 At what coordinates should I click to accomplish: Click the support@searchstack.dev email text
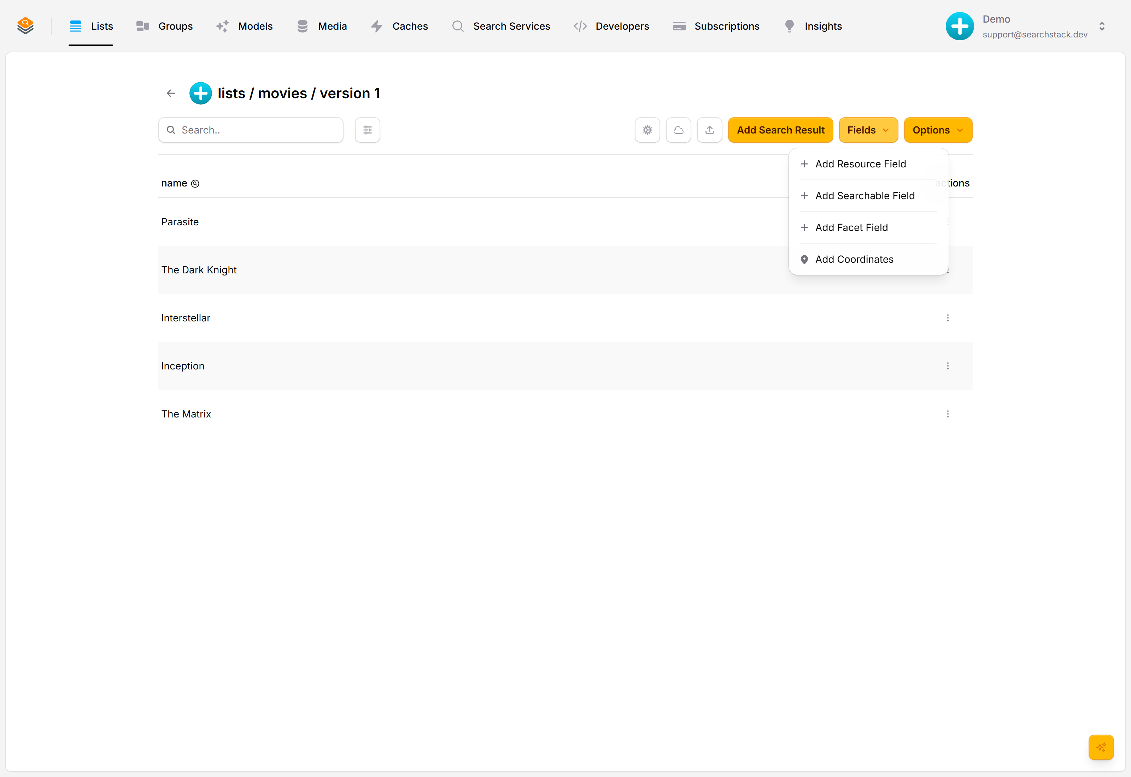pos(1035,35)
